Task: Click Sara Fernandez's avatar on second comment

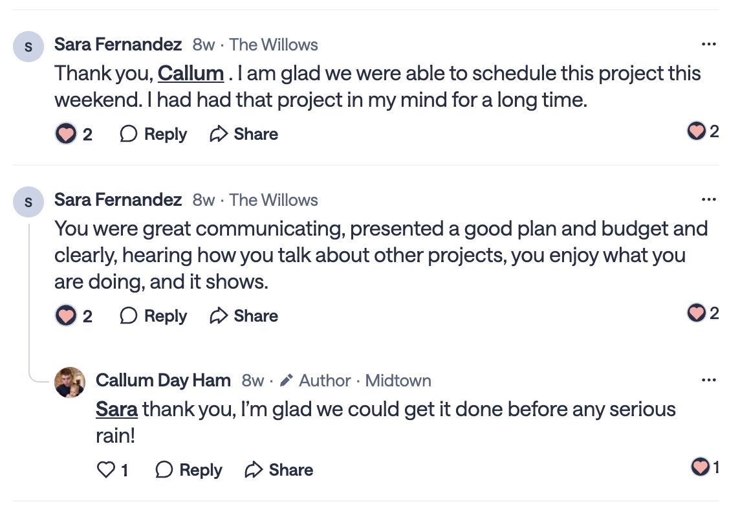Action: [x=28, y=203]
